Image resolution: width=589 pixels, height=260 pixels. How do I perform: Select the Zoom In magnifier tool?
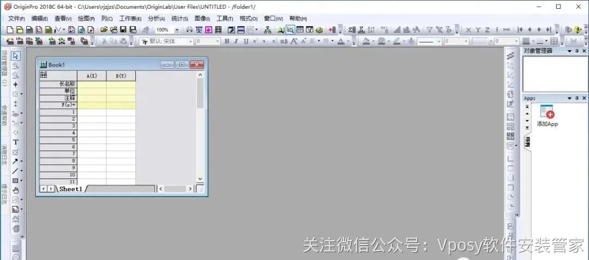pyautogui.click(x=15, y=65)
